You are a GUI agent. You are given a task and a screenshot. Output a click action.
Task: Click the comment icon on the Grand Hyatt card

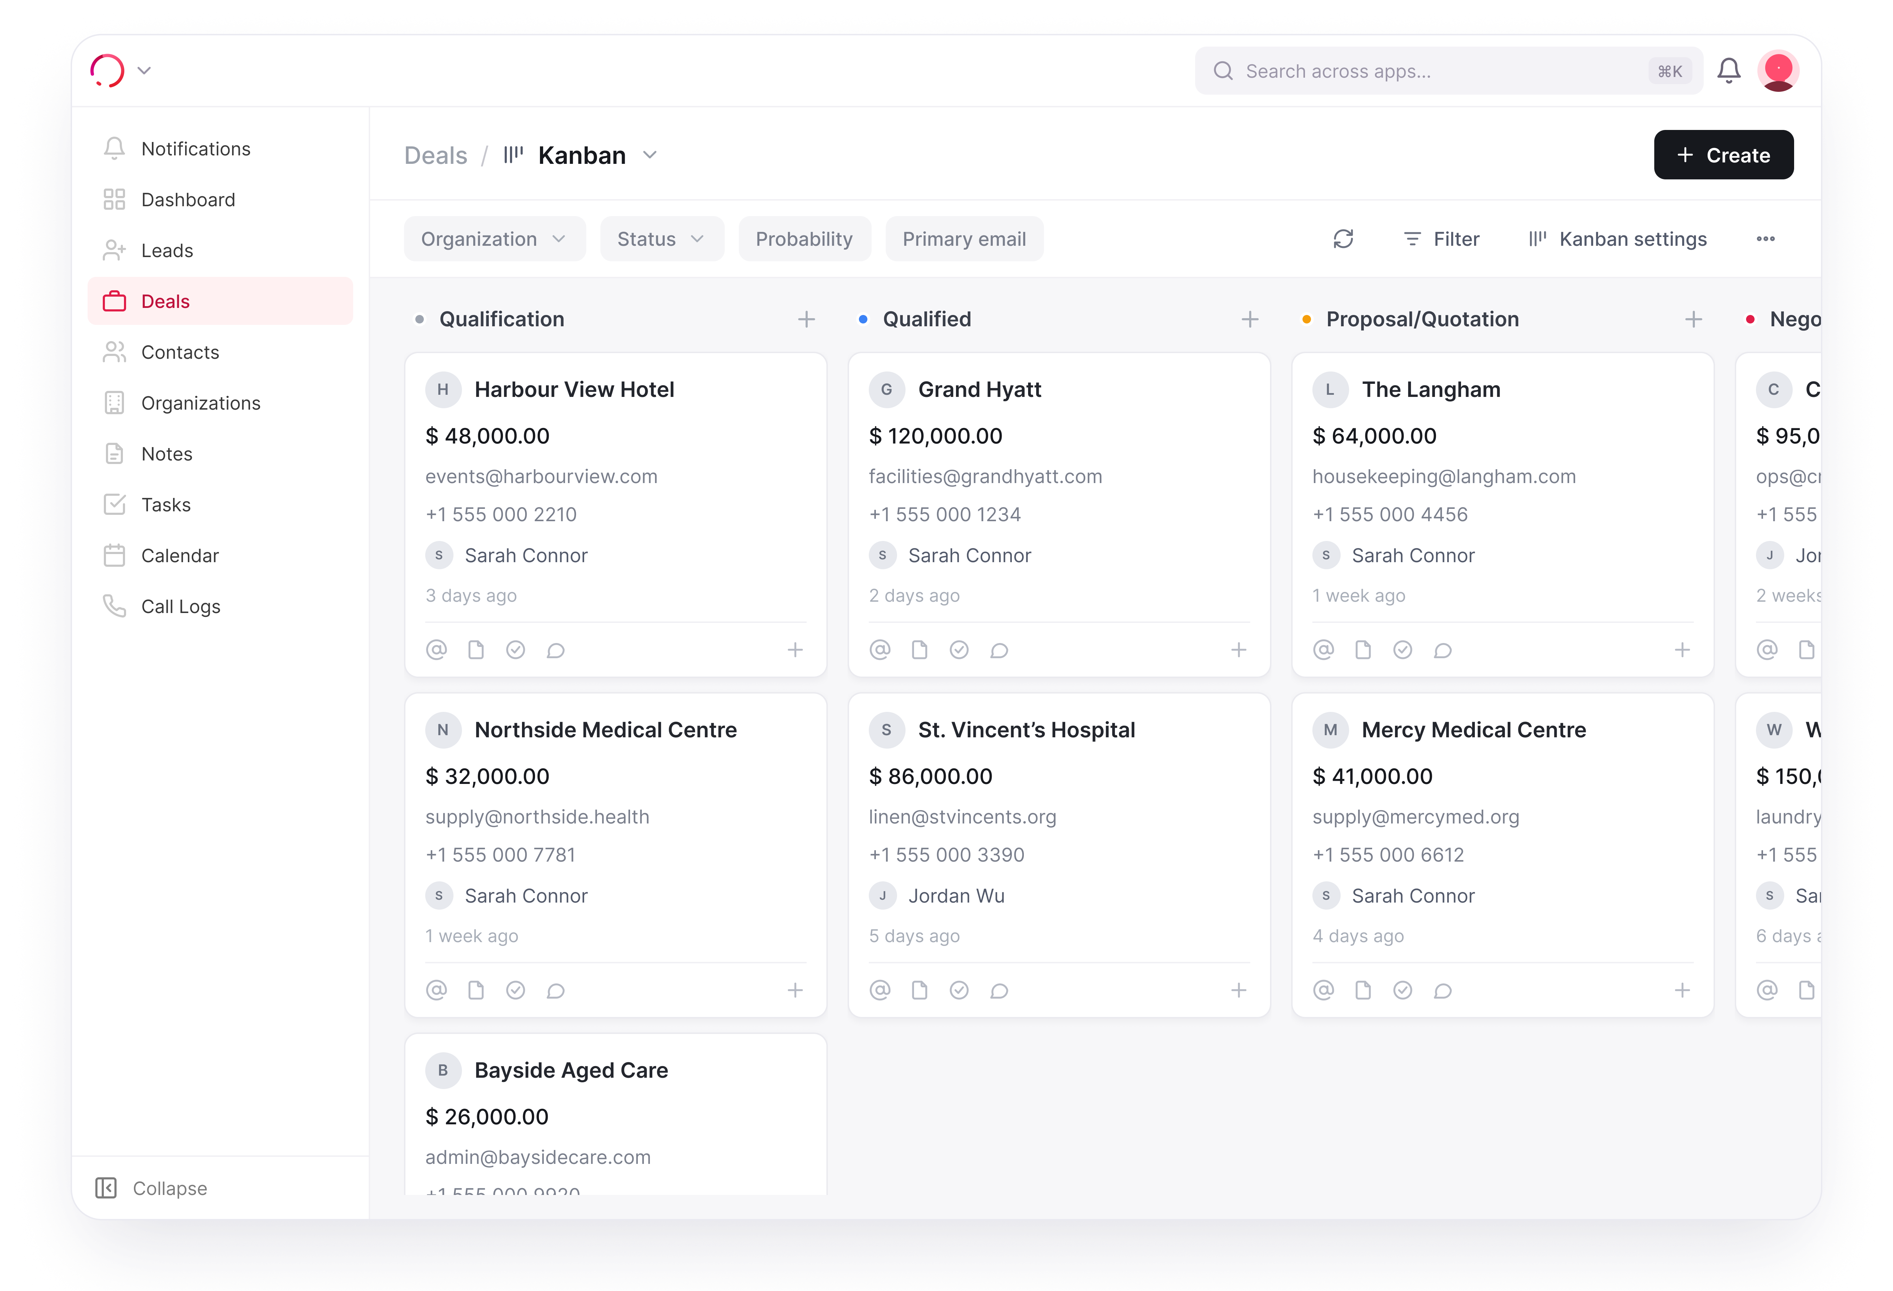tap(999, 650)
